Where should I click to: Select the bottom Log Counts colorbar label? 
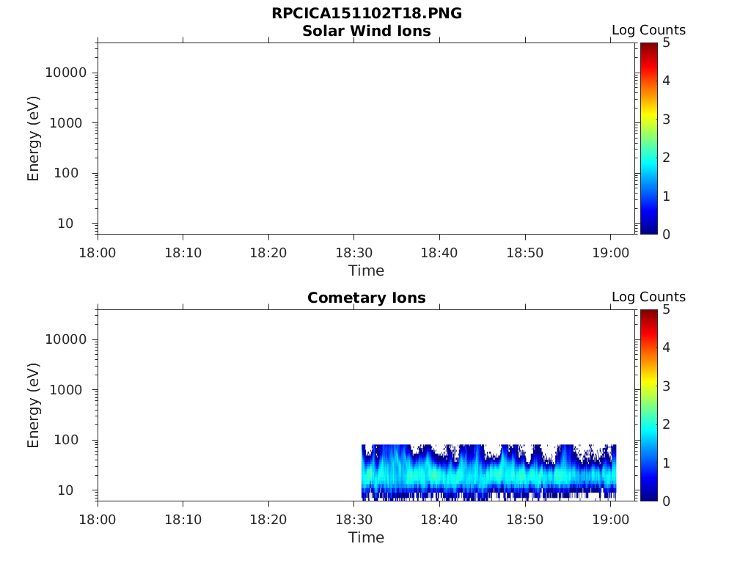pyautogui.click(x=648, y=297)
